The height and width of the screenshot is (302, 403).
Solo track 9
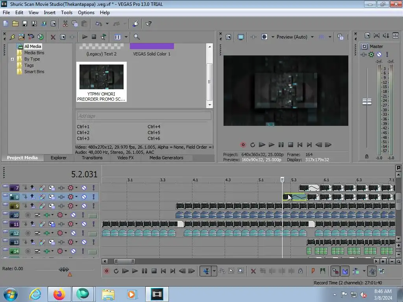(94, 206)
